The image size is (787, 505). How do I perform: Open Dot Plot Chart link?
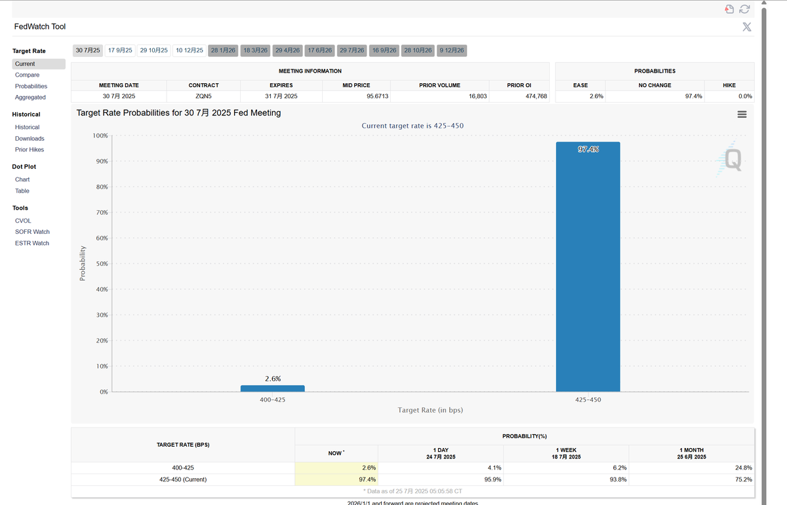point(22,179)
